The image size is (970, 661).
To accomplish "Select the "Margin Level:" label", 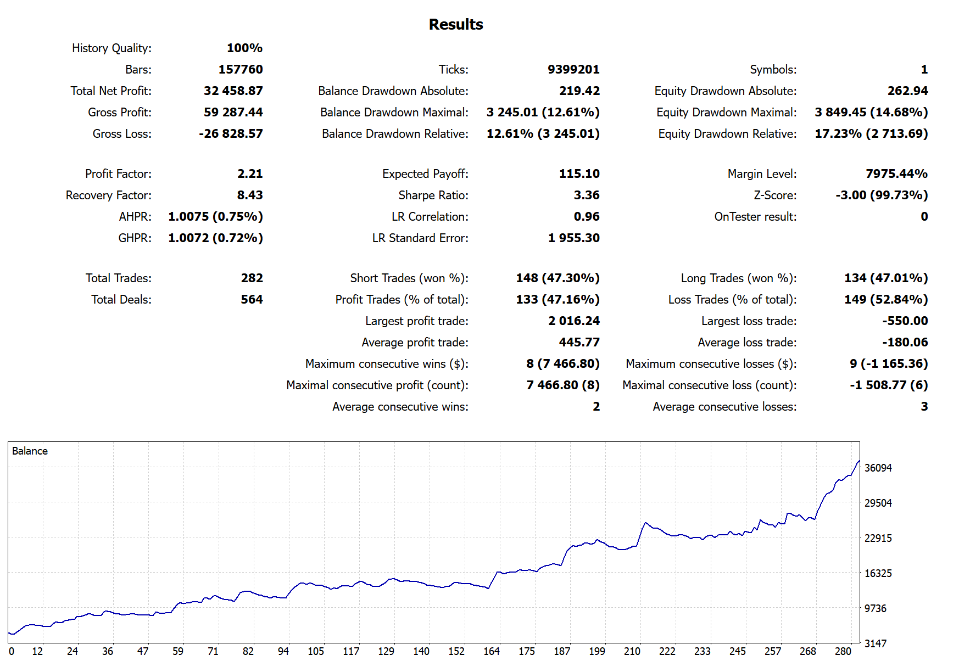I will click(x=762, y=174).
